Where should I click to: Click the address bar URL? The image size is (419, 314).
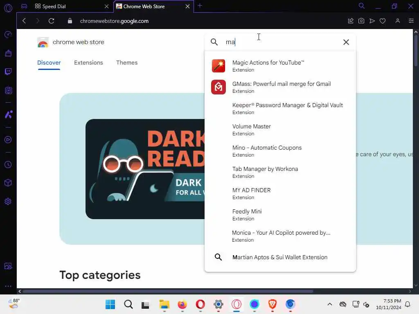pyautogui.click(x=114, y=21)
